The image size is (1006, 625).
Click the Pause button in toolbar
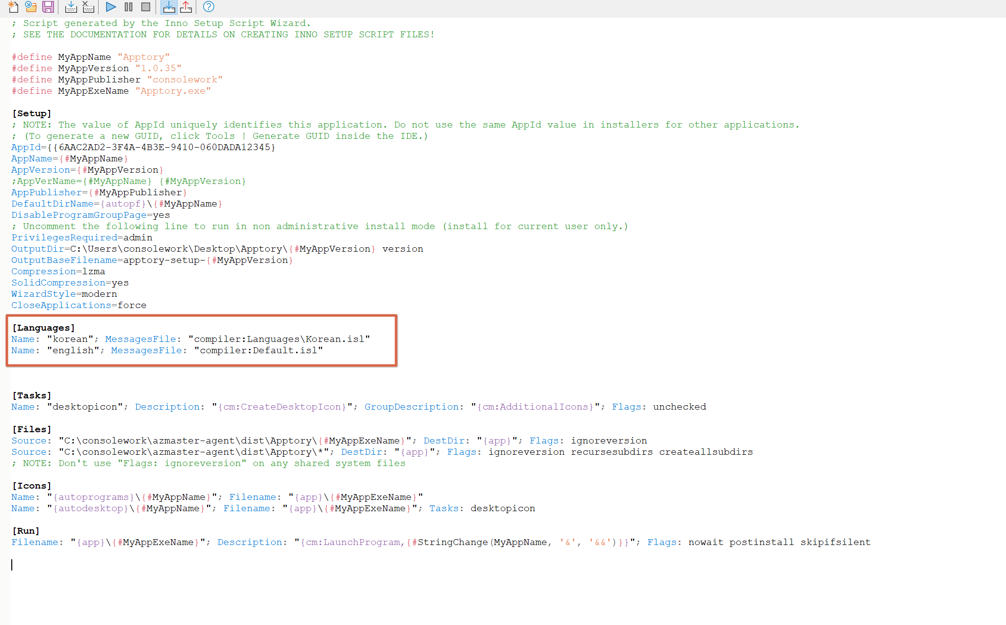(x=129, y=7)
